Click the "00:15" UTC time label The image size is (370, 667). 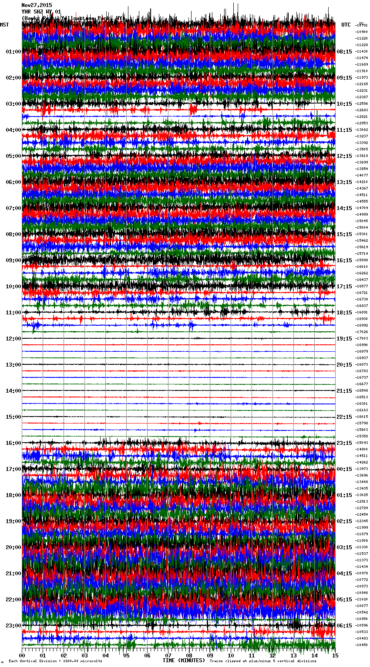pos(344,469)
